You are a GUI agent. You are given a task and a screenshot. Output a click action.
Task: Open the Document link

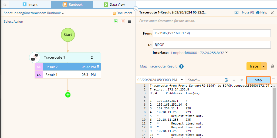(122, 13)
